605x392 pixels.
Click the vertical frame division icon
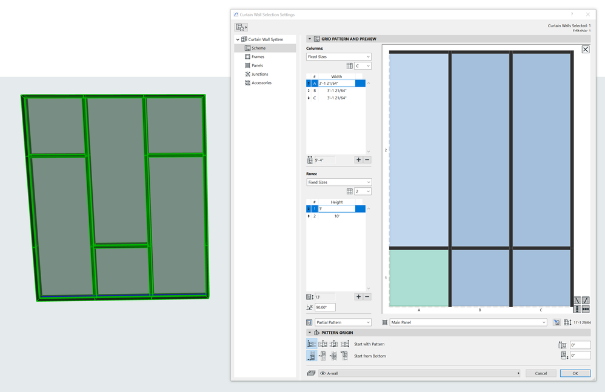(x=577, y=309)
